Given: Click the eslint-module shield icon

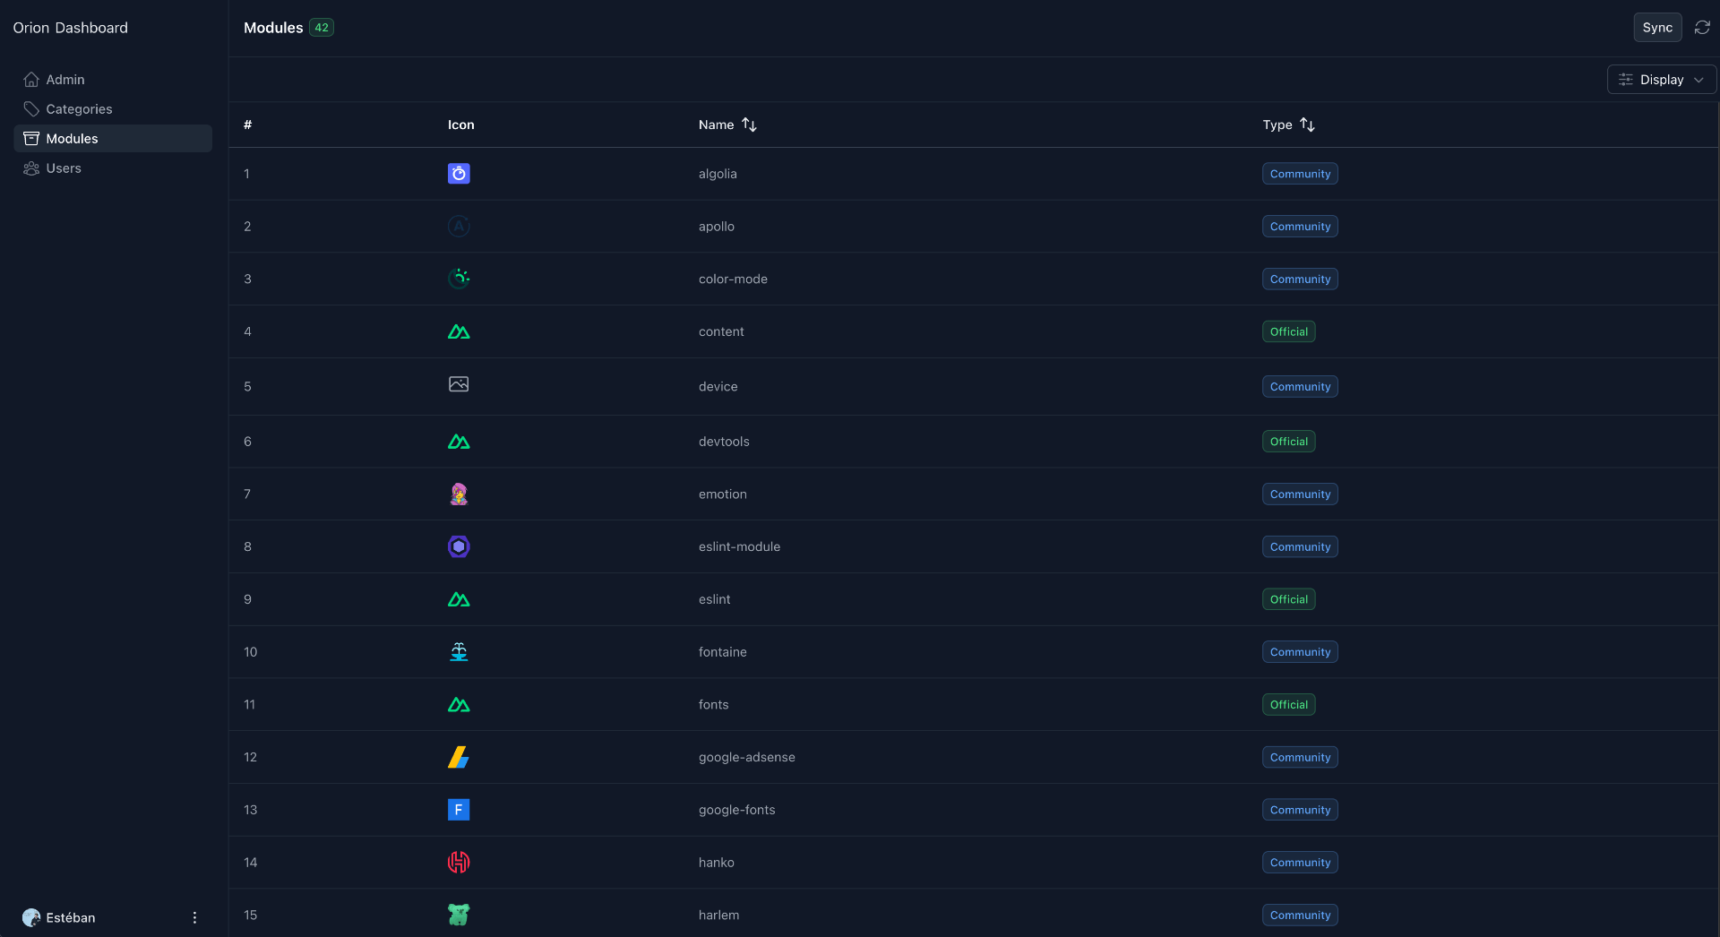Looking at the screenshot, I should (458, 546).
